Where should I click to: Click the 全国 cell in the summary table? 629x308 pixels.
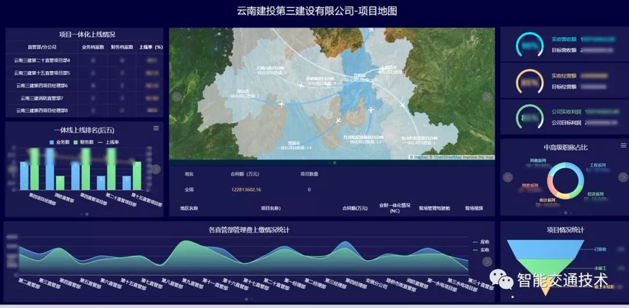(x=189, y=190)
